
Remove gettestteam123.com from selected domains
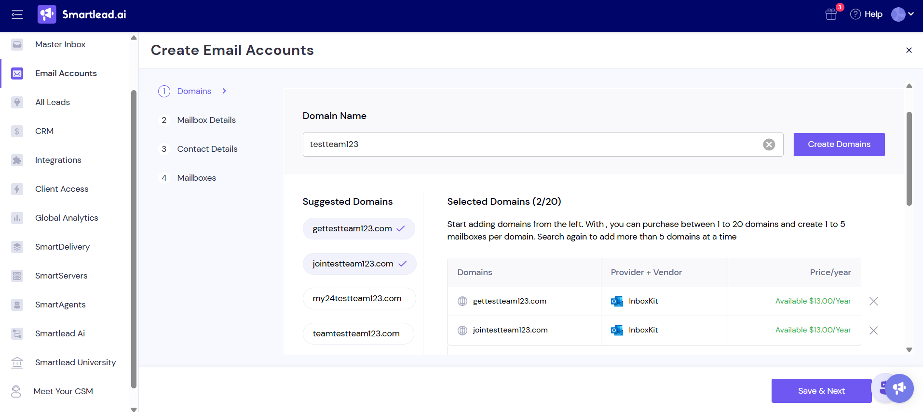tap(873, 301)
